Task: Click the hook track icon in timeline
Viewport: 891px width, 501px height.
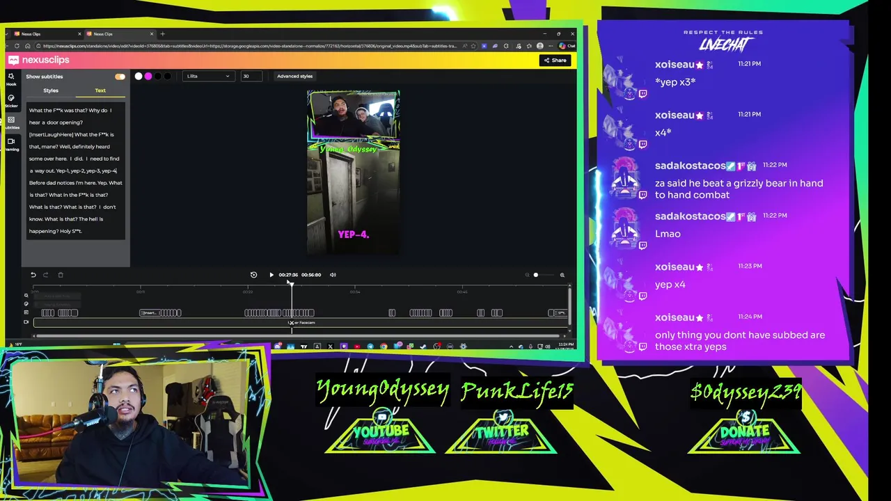Action: tap(26, 296)
